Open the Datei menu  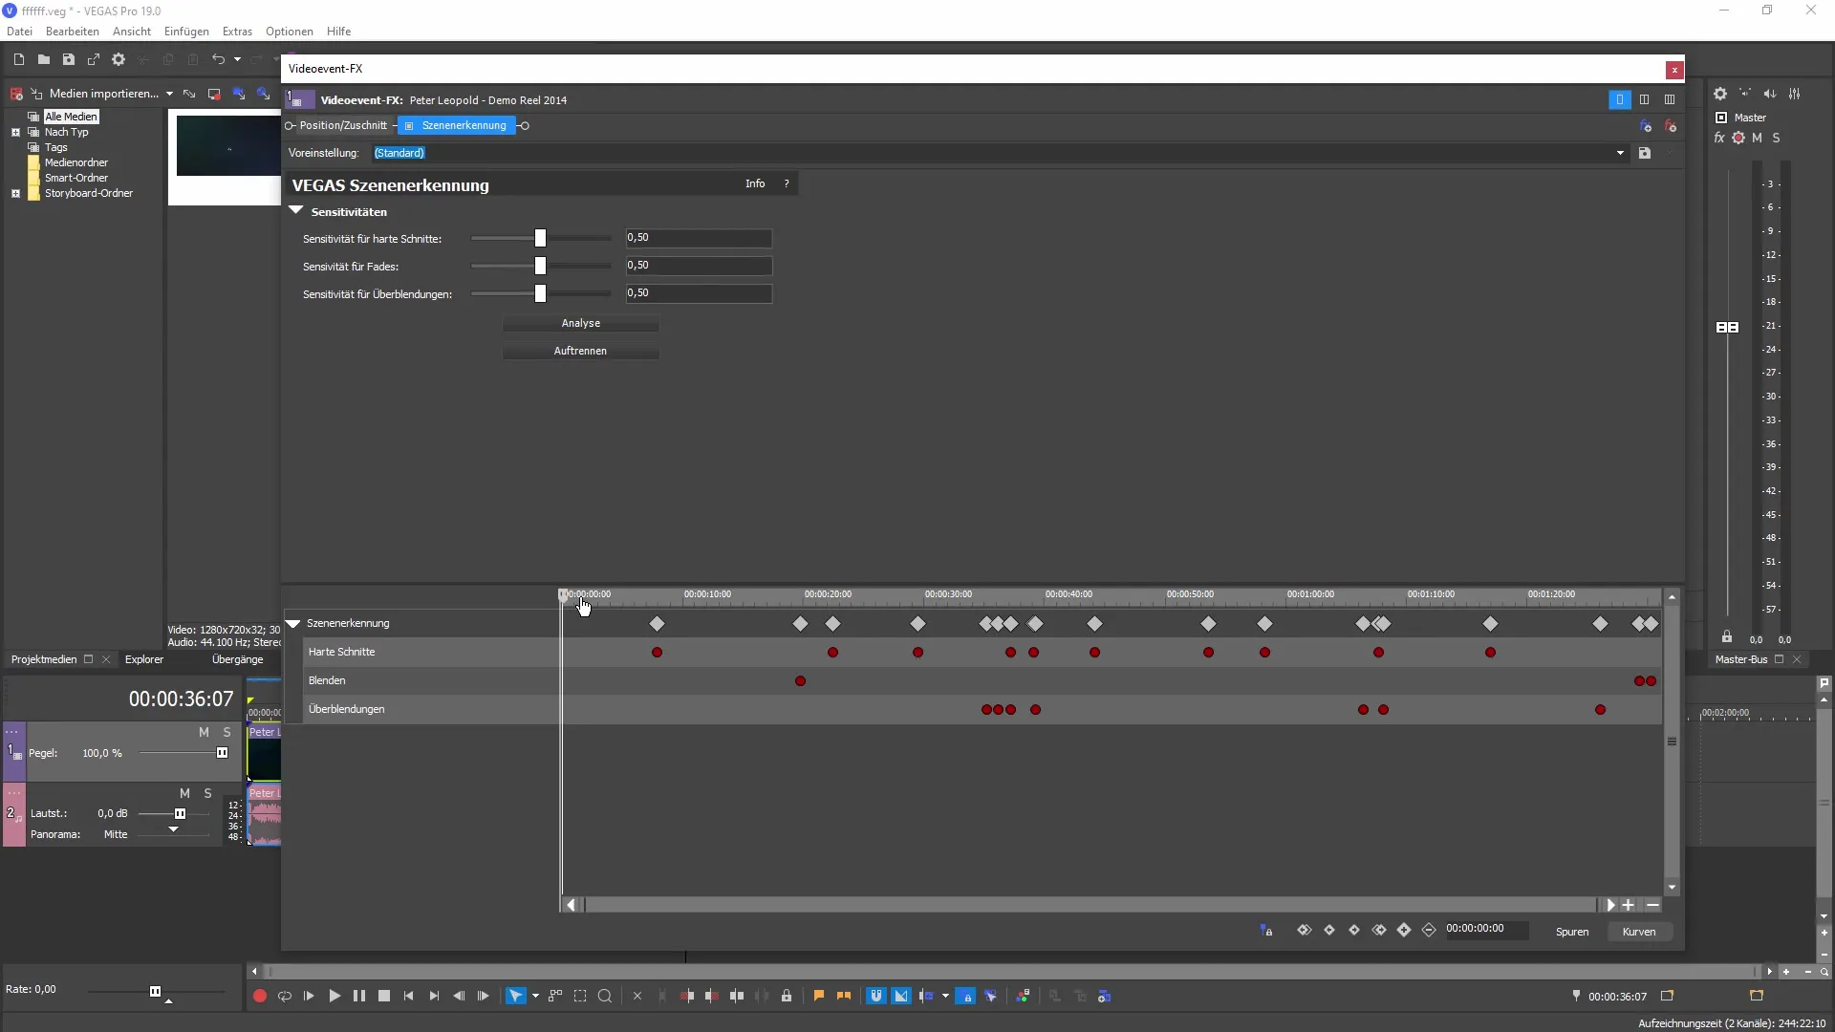coord(19,32)
